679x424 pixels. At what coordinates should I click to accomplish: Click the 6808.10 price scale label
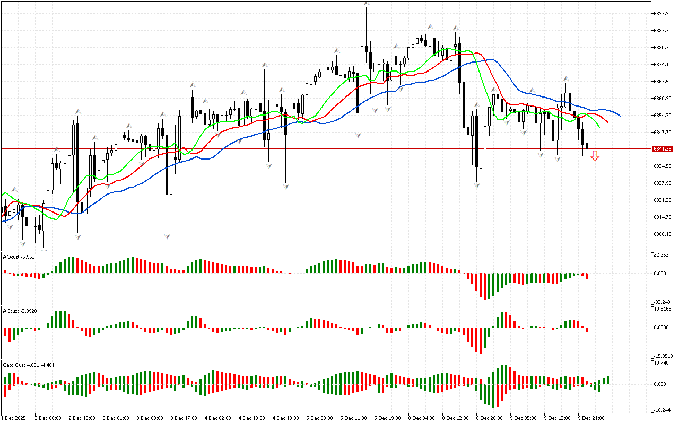pos(664,234)
